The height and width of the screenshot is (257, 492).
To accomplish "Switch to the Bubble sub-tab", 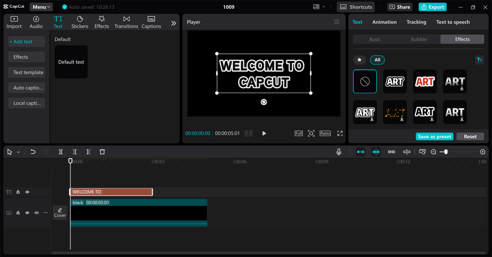I will (419, 39).
